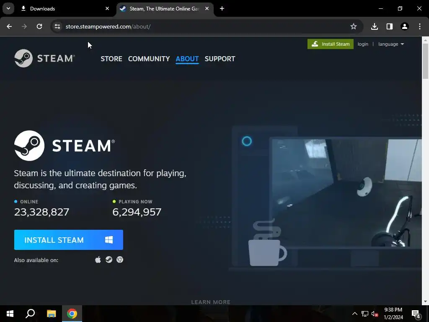Viewport: 429px width, 322px height.
Task: Open Windows taskbar search
Action: pyautogui.click(x=30, y=314)
